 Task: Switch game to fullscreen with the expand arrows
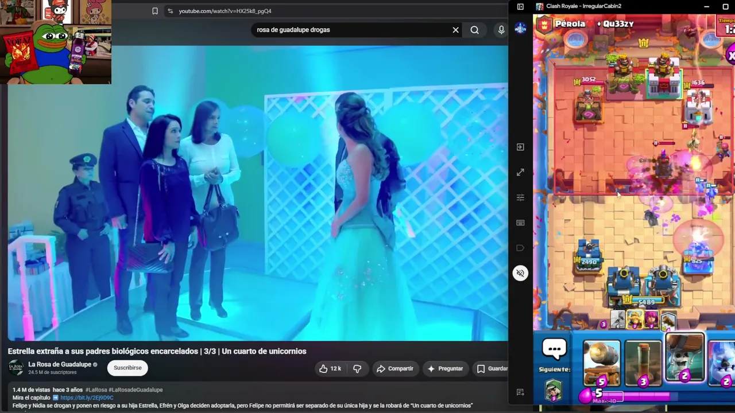coord(520,172)
